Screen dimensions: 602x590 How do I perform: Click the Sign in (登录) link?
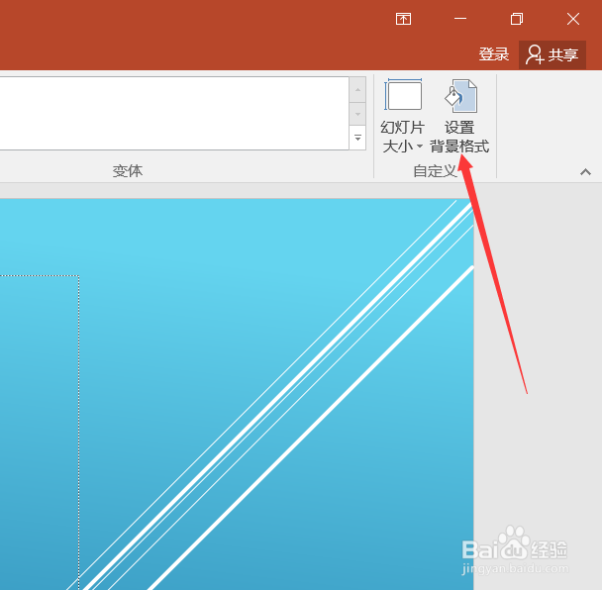[x=494, y=54]
